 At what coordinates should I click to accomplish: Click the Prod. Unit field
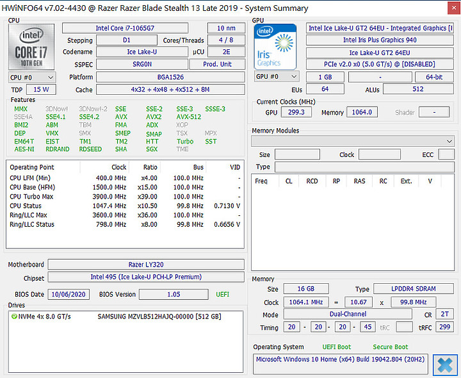[217, 64]
